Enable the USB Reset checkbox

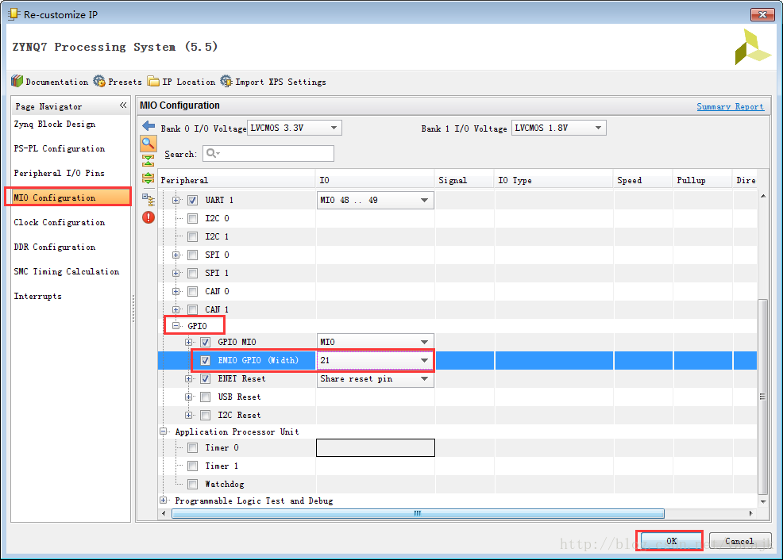[205, 397]
